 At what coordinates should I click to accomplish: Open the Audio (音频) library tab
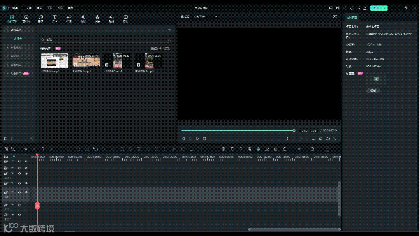coord(41,19)
